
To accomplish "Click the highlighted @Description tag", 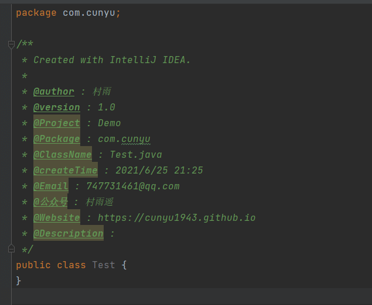I will (69, 234).
